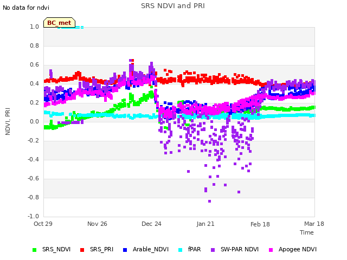Toggle the Arable_NDVI series label
This screenshot has height=260, width=347.
(151, 249)
